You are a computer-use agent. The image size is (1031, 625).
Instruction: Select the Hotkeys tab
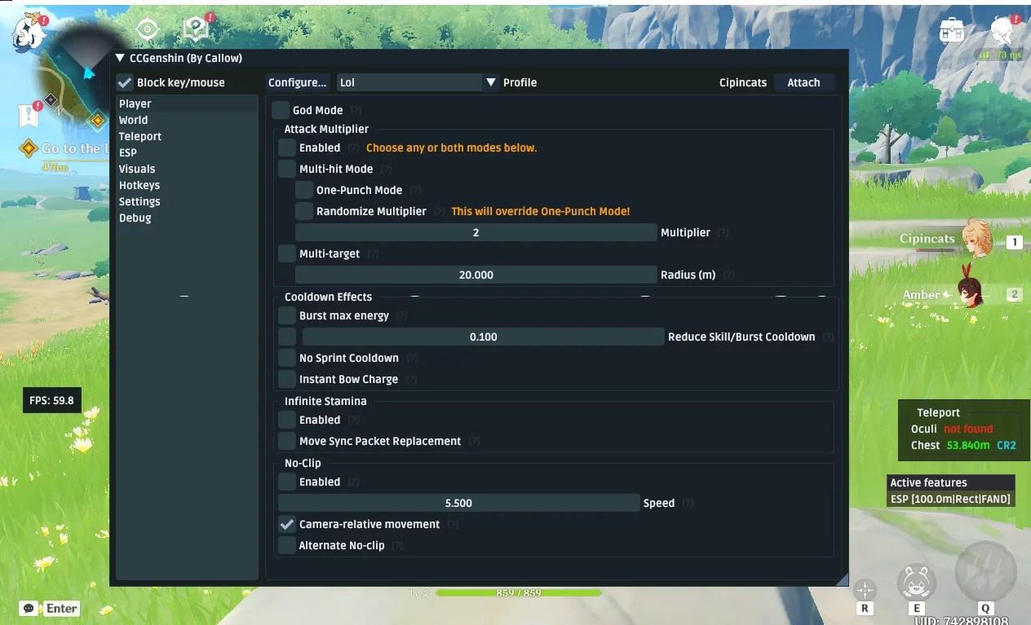click(x=187, y=185)
